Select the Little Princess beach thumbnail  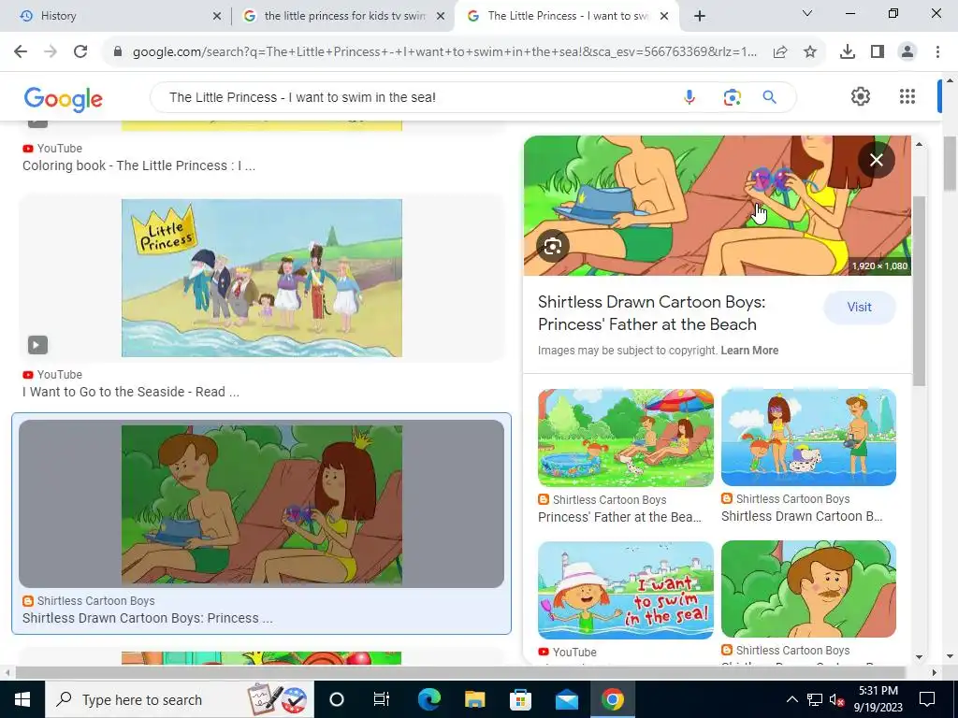click(x=262, y=278)
